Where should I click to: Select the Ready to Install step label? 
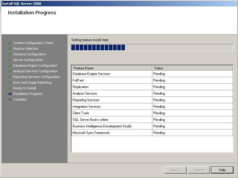click(x=24, y=88)
